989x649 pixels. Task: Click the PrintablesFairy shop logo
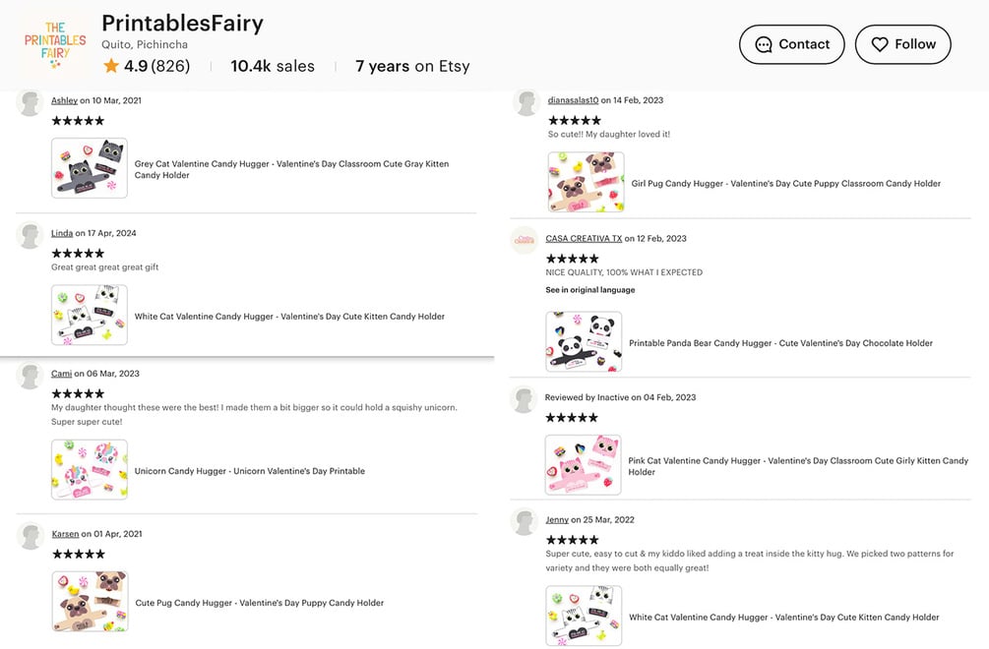coord(55,45)
